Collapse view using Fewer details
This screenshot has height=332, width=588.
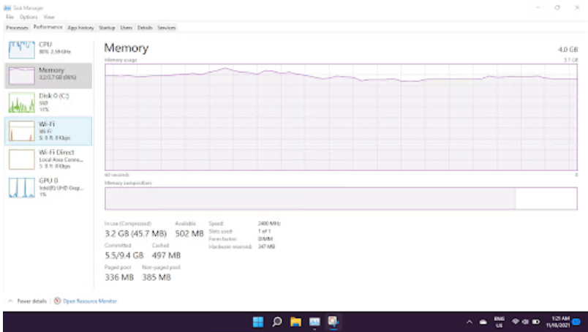pyautogui.click(x=28, y=301)
